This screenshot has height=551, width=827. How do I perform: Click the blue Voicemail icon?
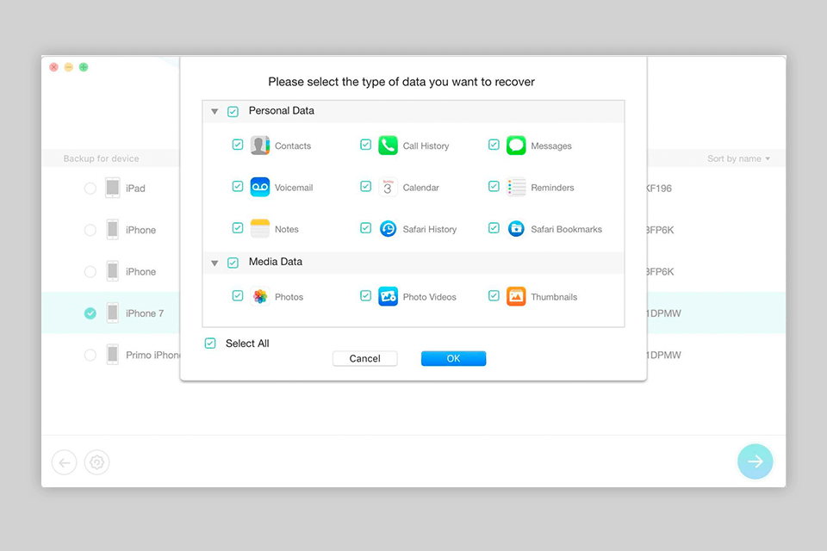260,187
